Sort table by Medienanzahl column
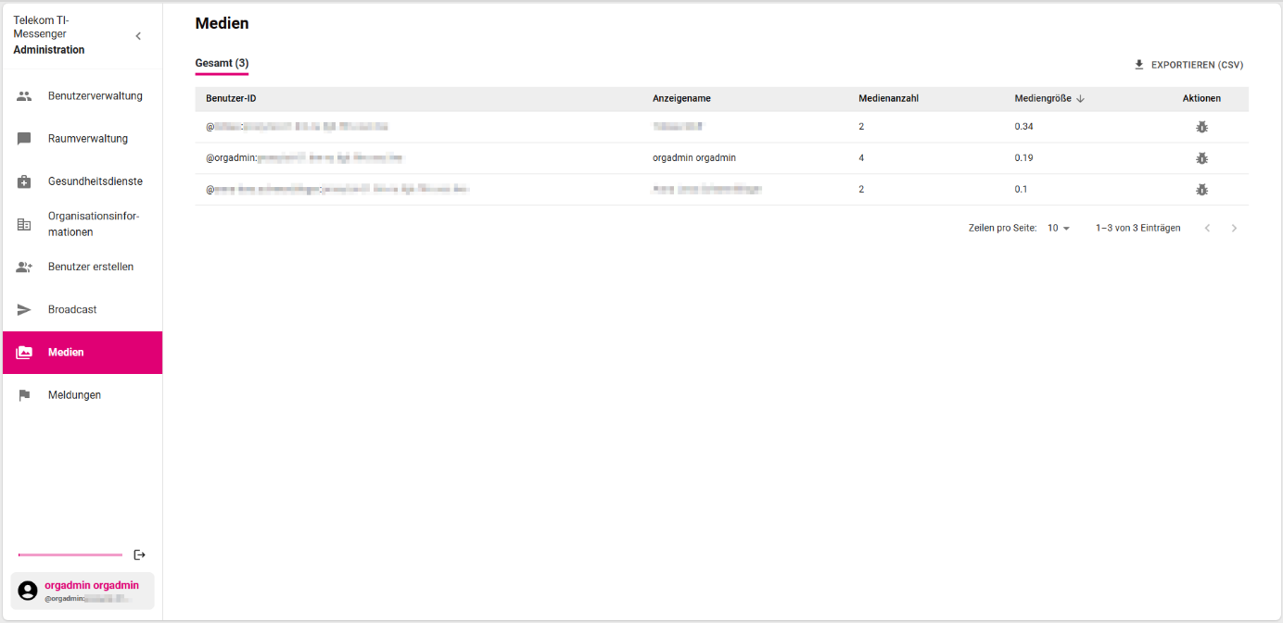This screenshot has height=623, width=1283. (888, 98)
